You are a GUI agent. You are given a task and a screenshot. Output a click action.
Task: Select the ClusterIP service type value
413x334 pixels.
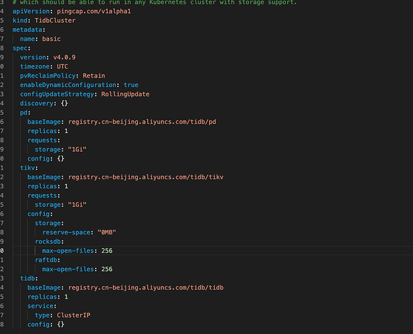click(x=74, y=315)
